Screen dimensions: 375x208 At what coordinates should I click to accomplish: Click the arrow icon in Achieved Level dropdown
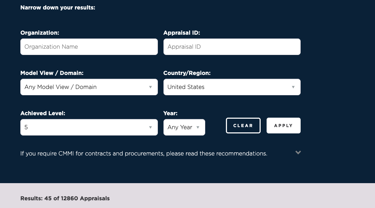click(150, 127)
